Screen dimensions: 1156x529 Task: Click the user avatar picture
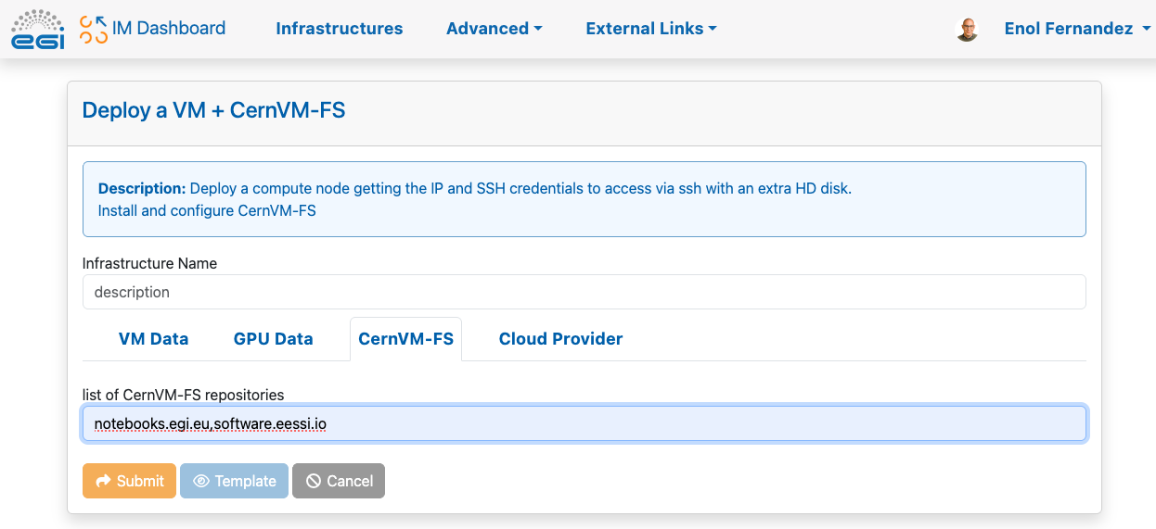point(968,29)
